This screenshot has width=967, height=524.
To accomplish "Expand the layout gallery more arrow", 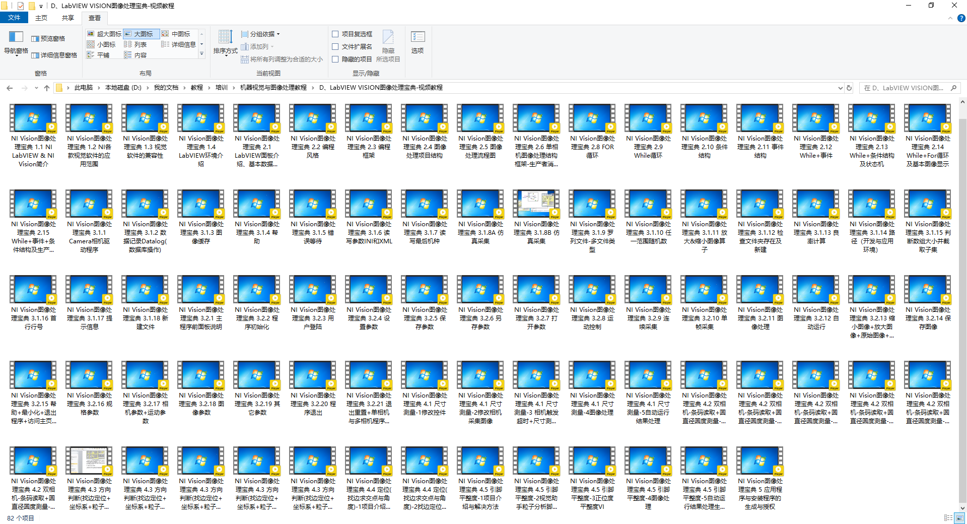I will tap(202, 54).
